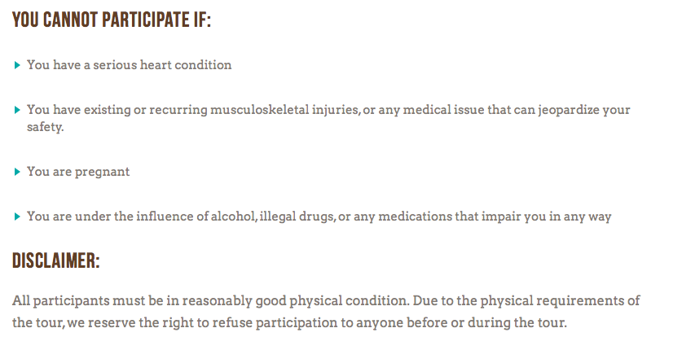Click "All participants" at the disclaimer paragraph start
The width and height of the screenshot is (682, 350).
[x=60, y=301]
